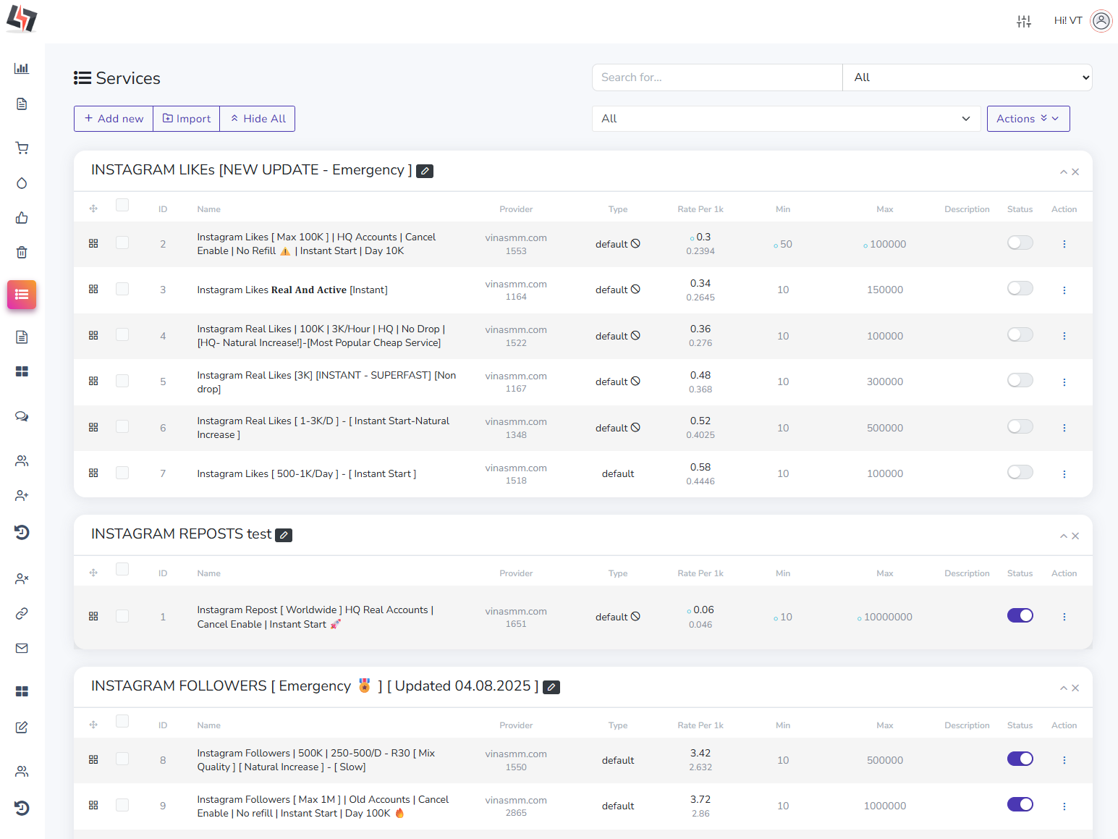1118x839 pixels.
Task: Click the Add new button
Action: 113,118
